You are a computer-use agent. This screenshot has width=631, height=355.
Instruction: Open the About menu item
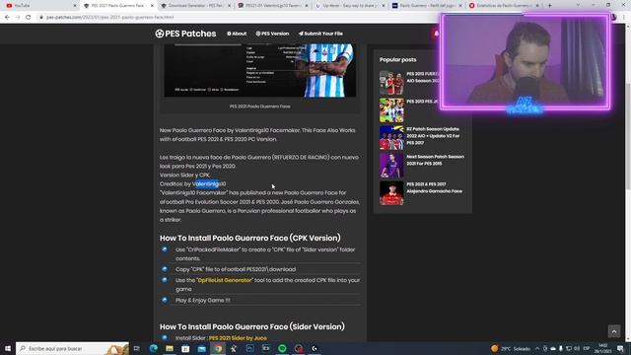[x=237, y=34]
